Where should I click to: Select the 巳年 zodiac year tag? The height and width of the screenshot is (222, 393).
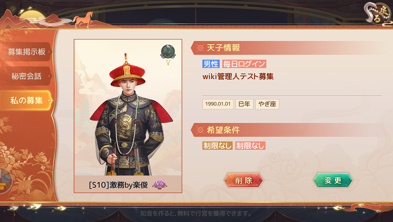point(244,104)
